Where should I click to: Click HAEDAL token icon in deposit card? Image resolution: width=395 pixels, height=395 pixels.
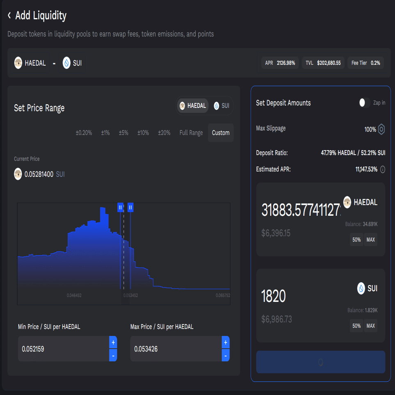347,202
